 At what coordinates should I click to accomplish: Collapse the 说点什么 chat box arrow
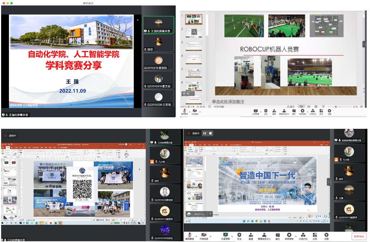point(210,214)
